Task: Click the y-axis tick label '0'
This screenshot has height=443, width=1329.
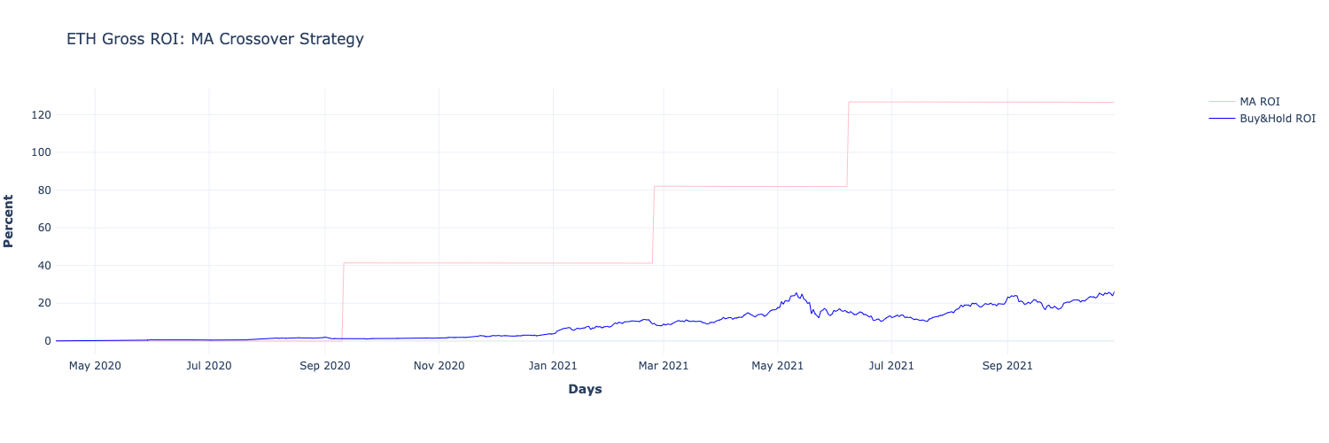Action: pos(48,341)
